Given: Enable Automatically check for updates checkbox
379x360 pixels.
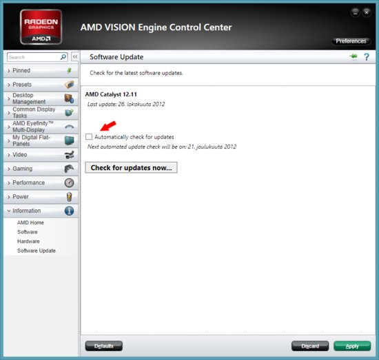Looking at the screenshot, I should click(89, 137).
